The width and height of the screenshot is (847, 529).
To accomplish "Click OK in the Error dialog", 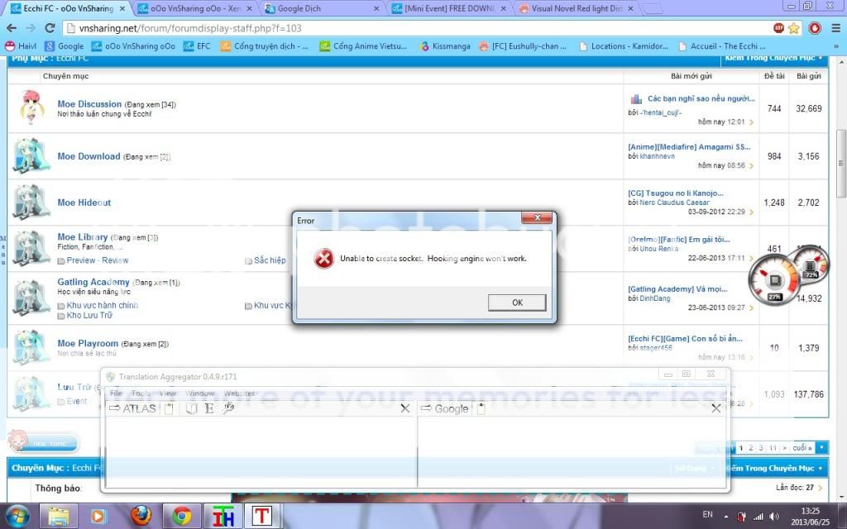I will (517, 303).
